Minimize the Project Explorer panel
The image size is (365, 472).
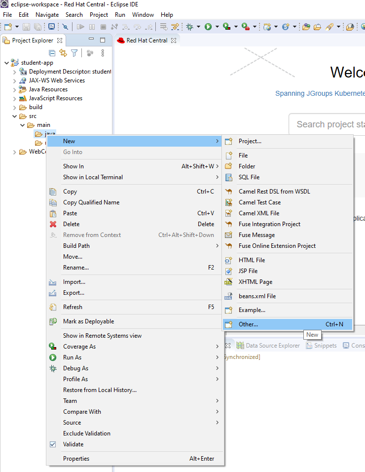pyautogui.click(x=91, y=39)
